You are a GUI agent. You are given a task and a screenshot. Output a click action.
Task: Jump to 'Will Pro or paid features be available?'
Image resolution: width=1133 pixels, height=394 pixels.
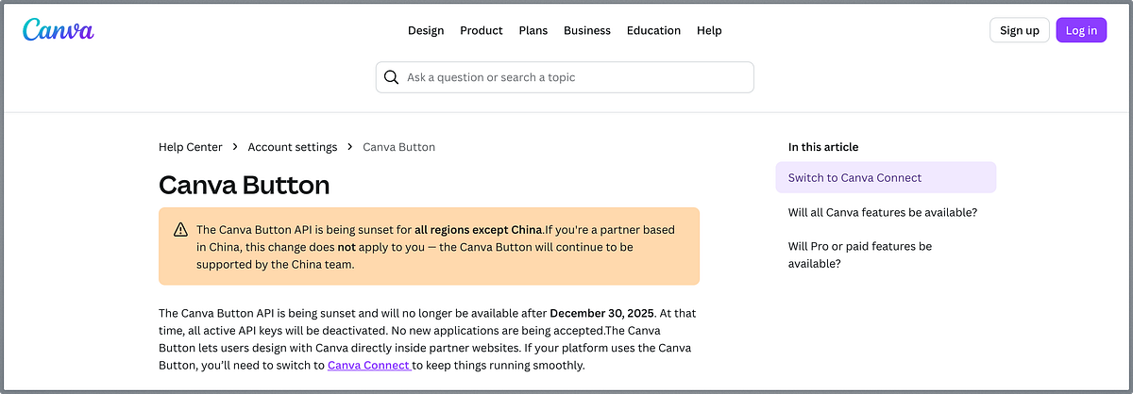pyautogui.click(x=860, y=254)
